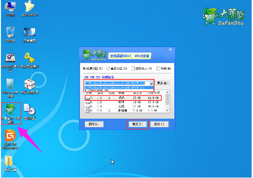Launch the manual GHOST ghost icon

click(x=30, y=9)
